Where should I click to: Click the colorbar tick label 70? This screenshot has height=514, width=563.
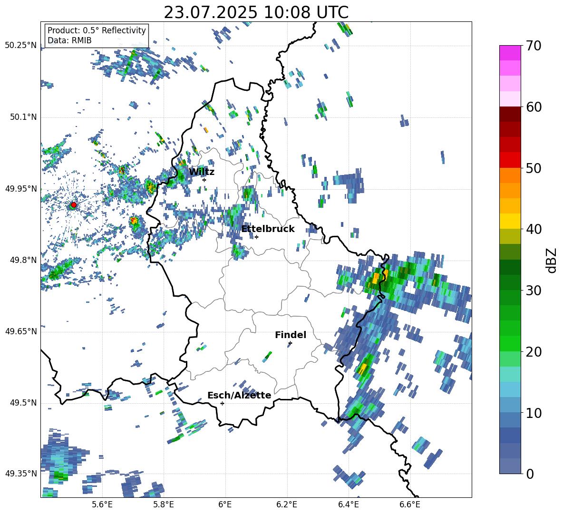tap(533, 46)
